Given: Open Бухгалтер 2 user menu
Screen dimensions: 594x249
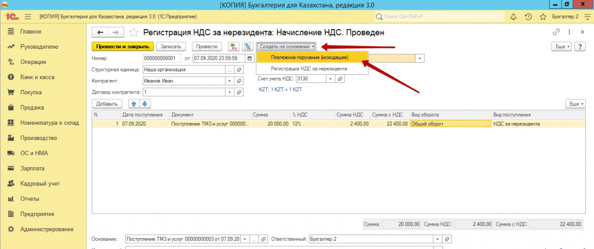Looking at the screenshot, I should (x=565, y=17).
